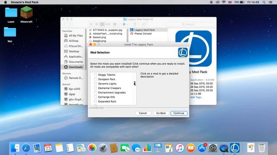Enable the Dungeon Pack mod checkbox

click(x=95, y=79)
